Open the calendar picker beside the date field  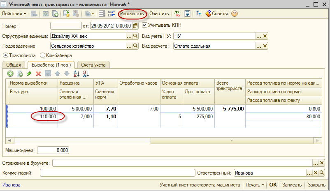coord(135,25)
